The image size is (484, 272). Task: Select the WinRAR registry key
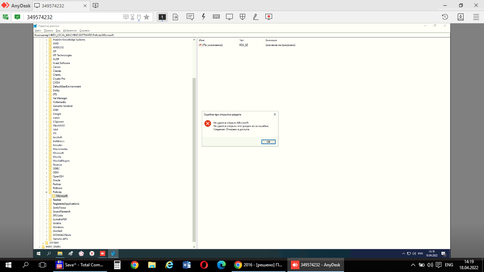57,231
